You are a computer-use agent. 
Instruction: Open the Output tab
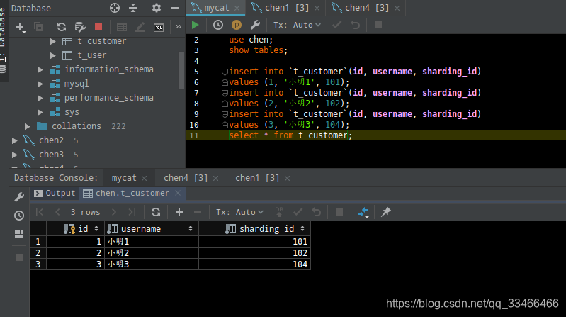pos(55,194)
